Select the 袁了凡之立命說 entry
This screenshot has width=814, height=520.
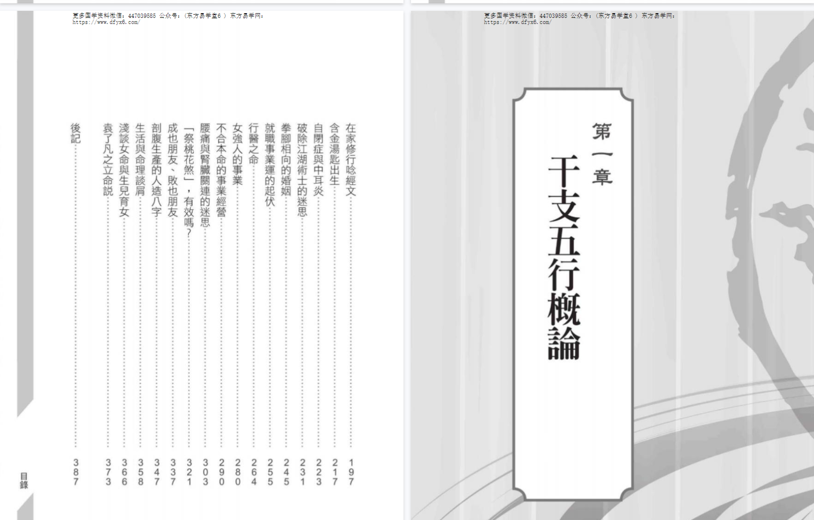[x=108, y=160]
